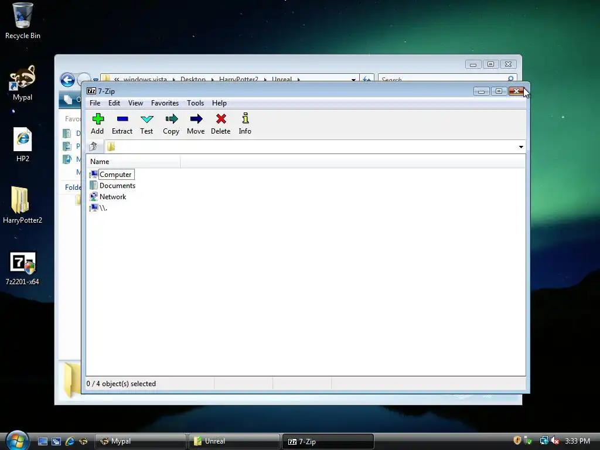Maximize the Explorer window behind 7-Zip

click(490, 64)
